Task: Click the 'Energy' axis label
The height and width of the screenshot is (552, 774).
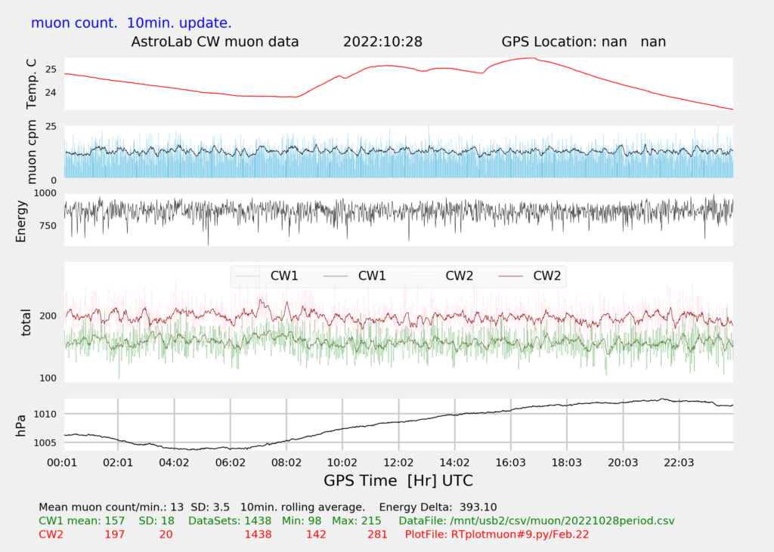Action: 20,221
